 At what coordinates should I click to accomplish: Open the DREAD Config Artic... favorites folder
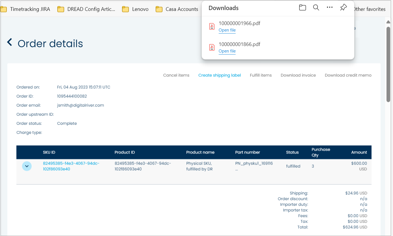[x=86, y=9]
